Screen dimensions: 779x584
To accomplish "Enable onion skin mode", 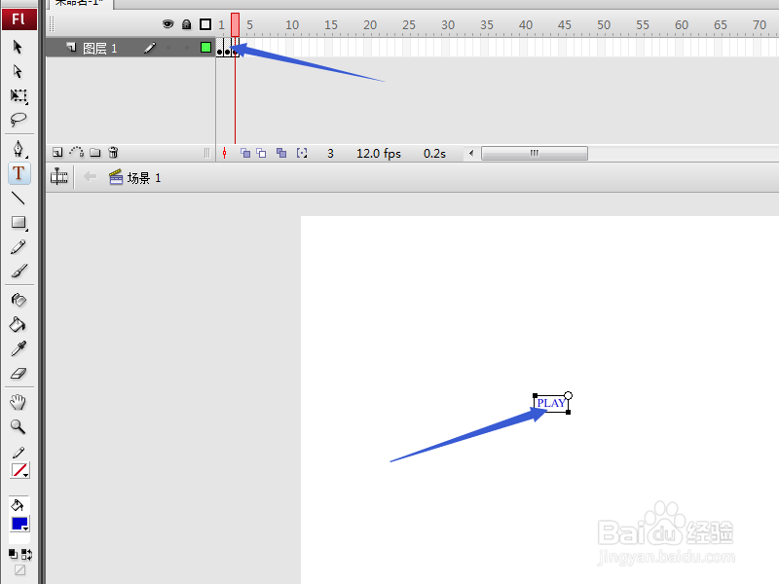I will tap(245, 153).
